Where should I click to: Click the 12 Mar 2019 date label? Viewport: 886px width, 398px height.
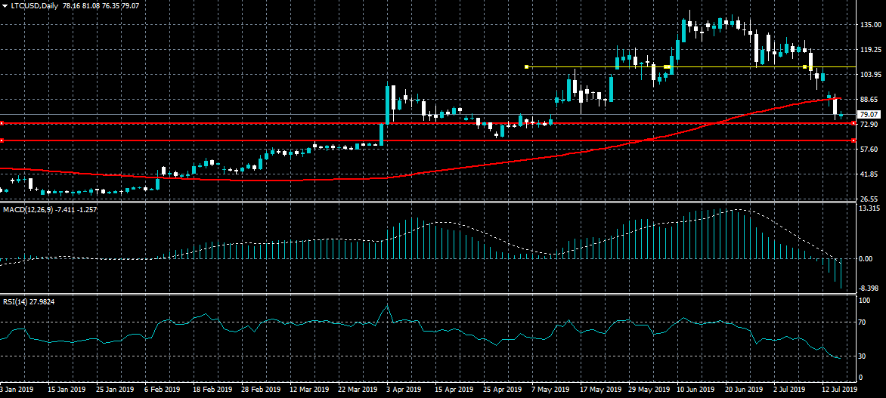point(308,390)
